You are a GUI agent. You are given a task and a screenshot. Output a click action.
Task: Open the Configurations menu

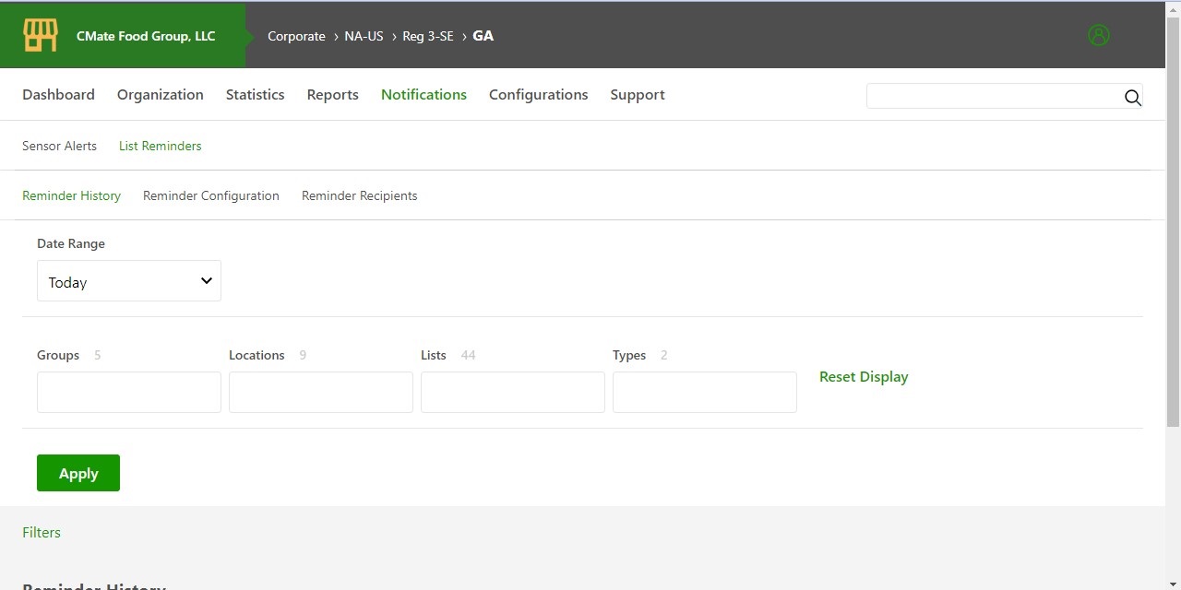pyautogui.click(x=538, y=95)
